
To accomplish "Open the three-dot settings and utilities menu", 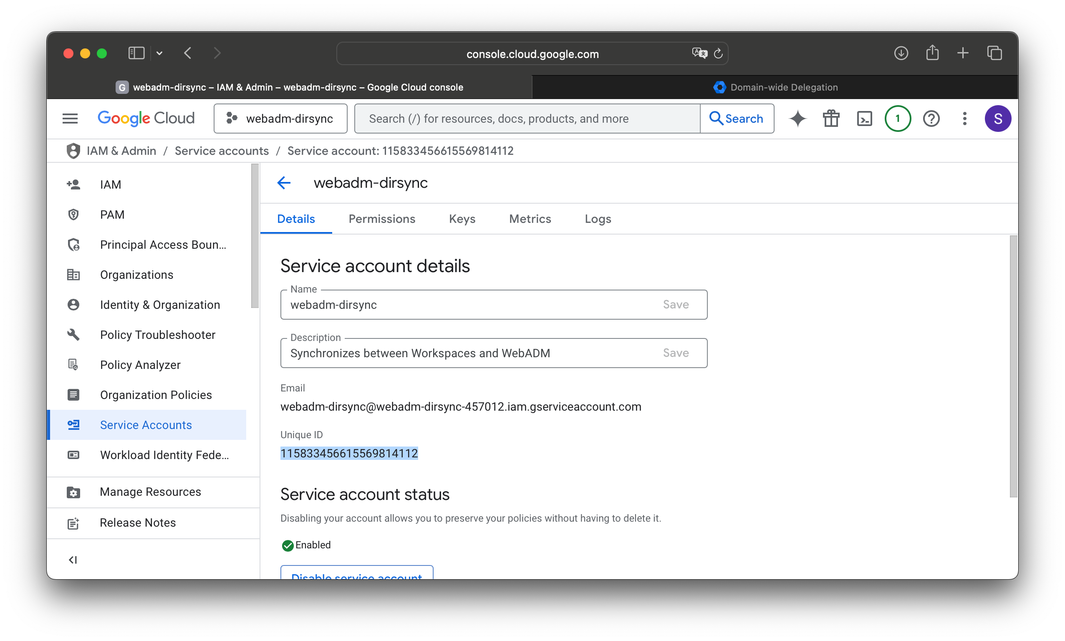I will [964, 119].
